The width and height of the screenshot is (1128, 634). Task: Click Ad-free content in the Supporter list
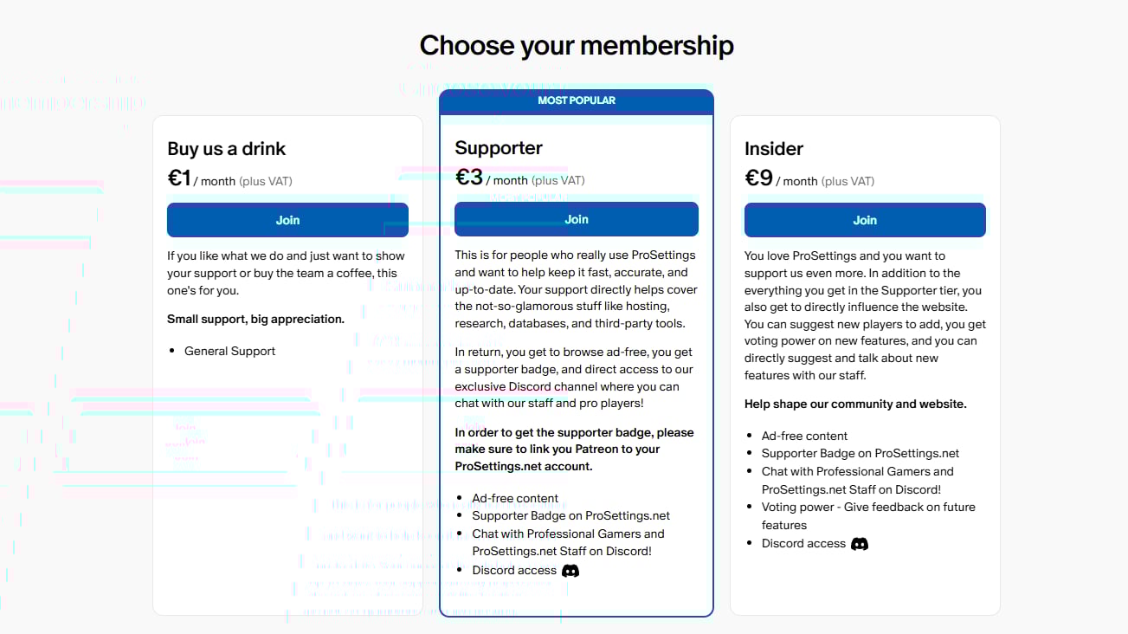pyautogui.click(x=515, y=498)
